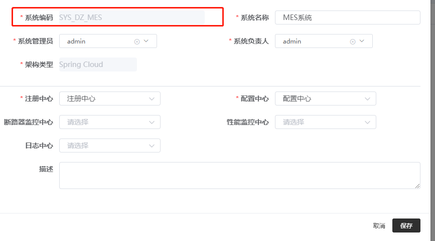Click the chevron arrow in the 系统负责人 field
The height and width of the screenshot is (241, 435).
click(x=362, y=41)
